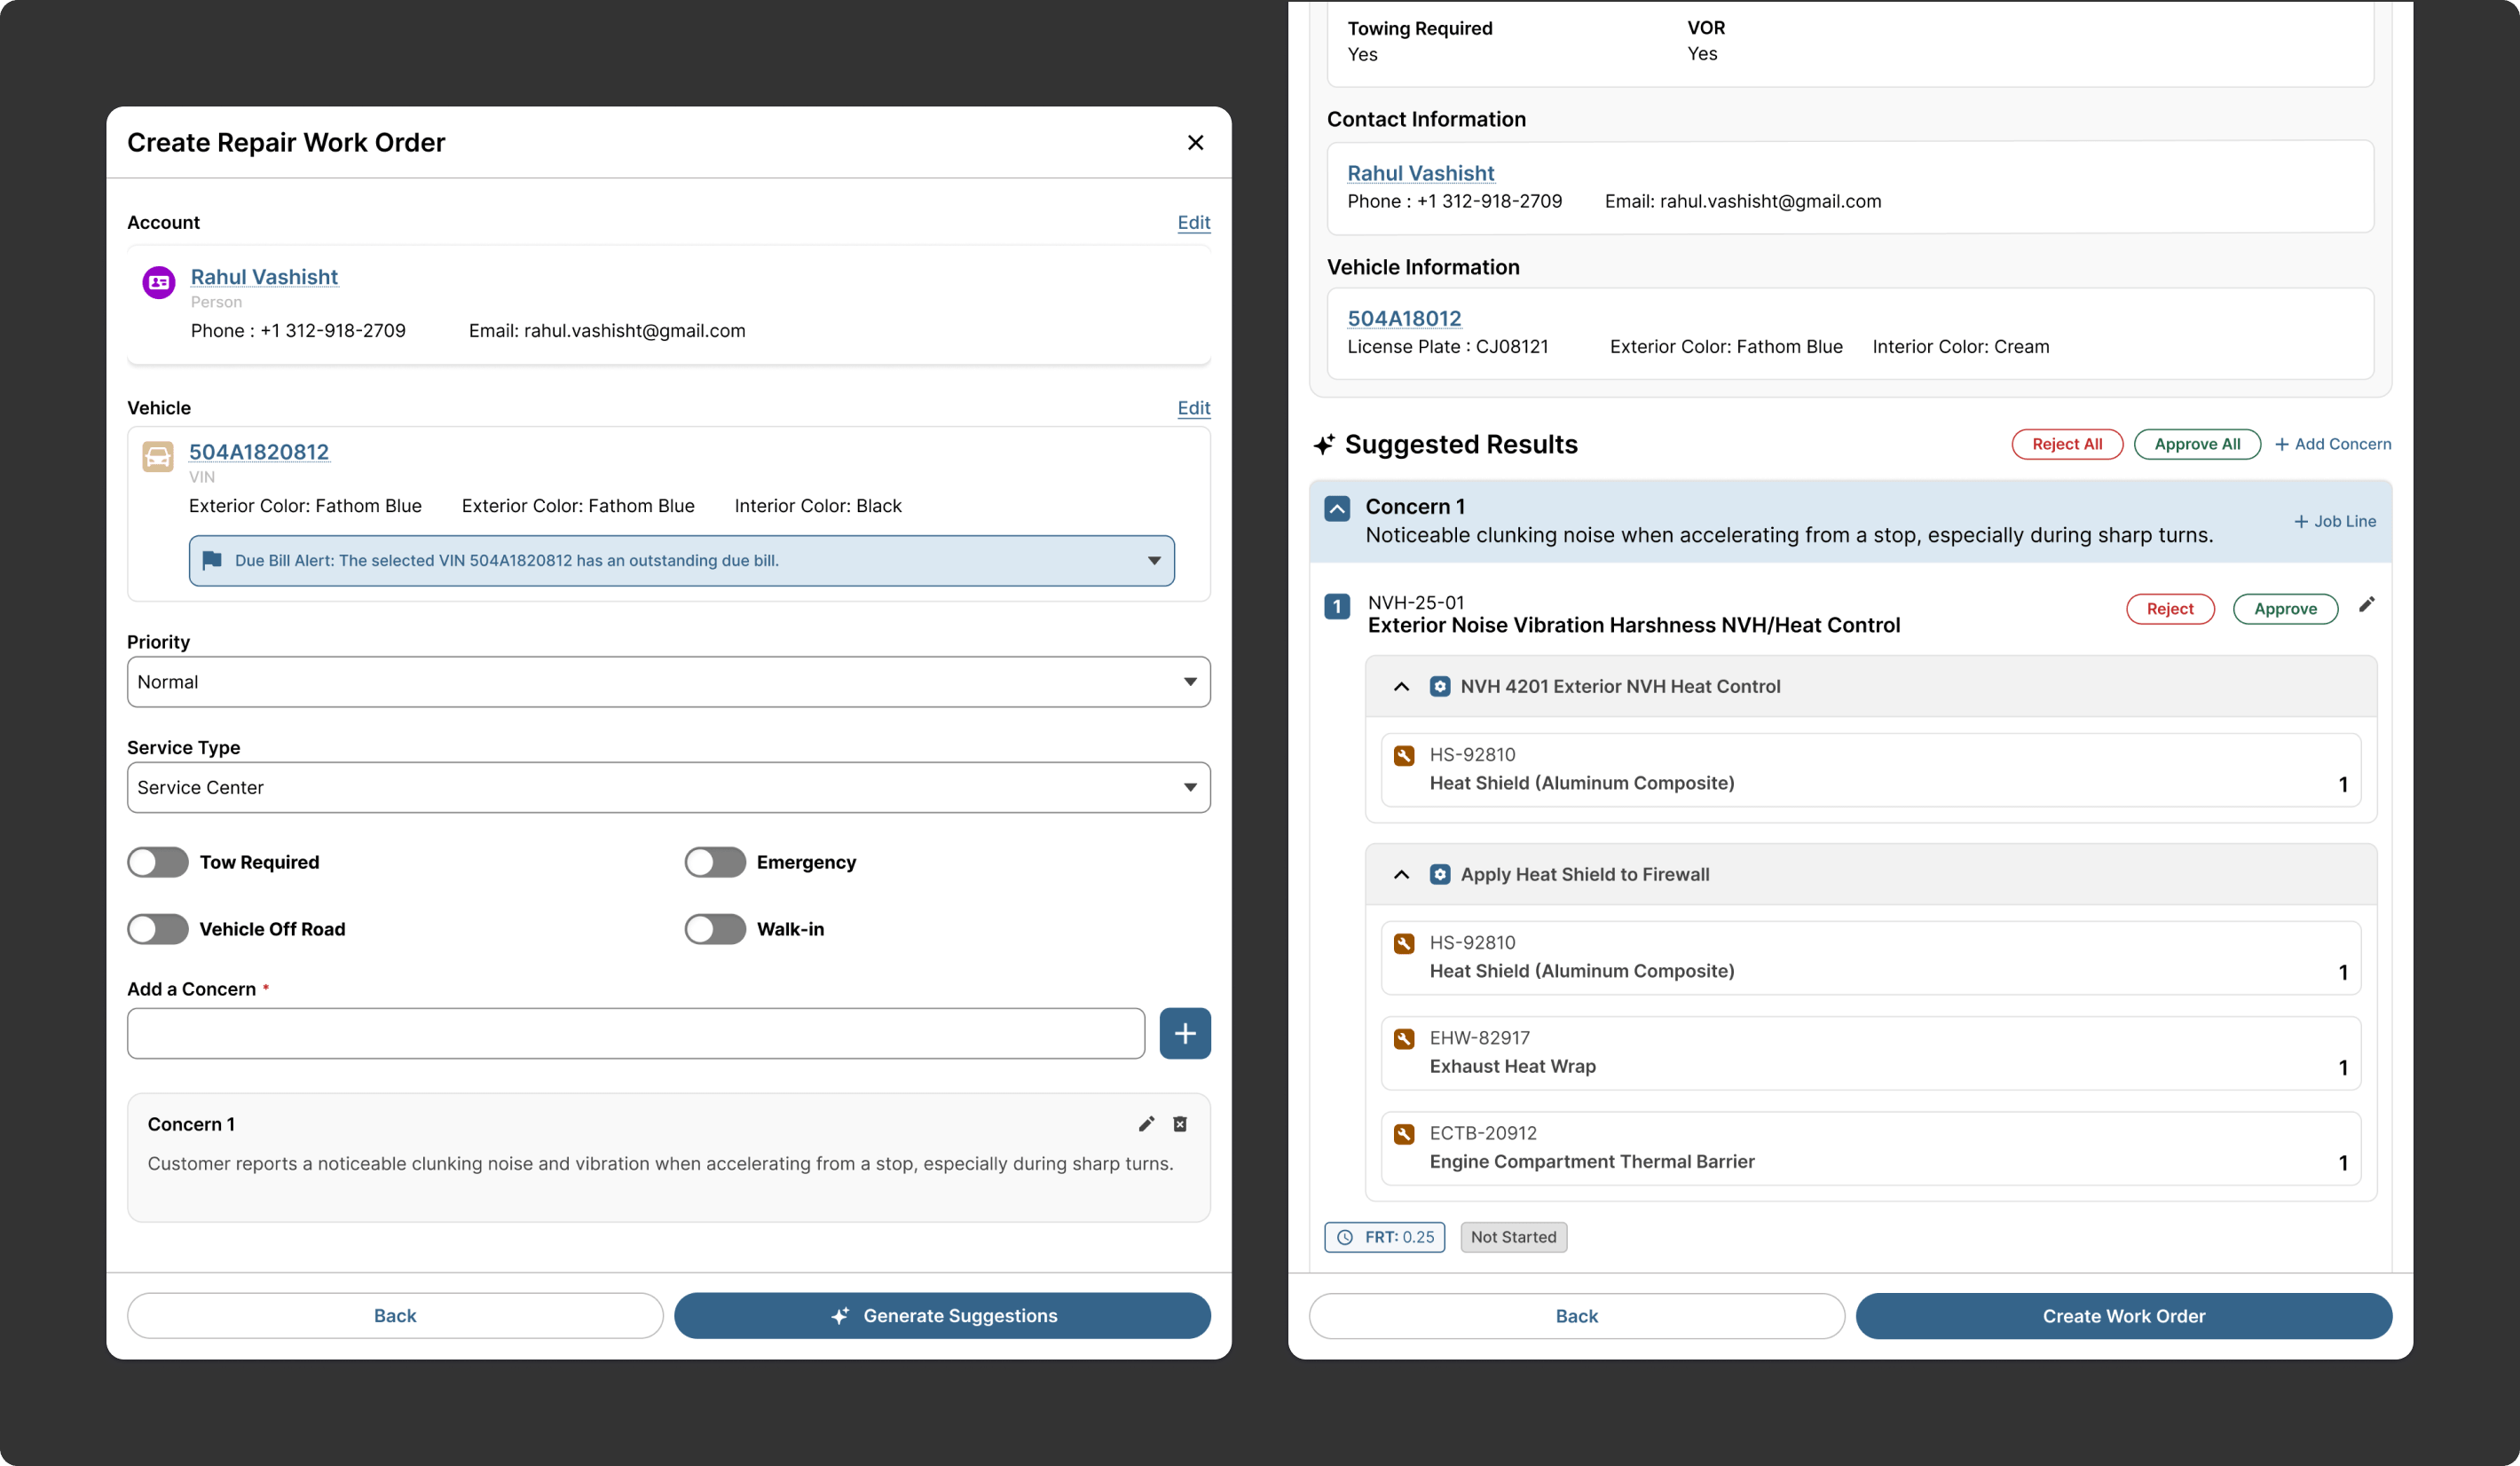The image size is (2520, 1466).
Task: Delete Concern 1 with the trash icon
Action: 1180,1124
